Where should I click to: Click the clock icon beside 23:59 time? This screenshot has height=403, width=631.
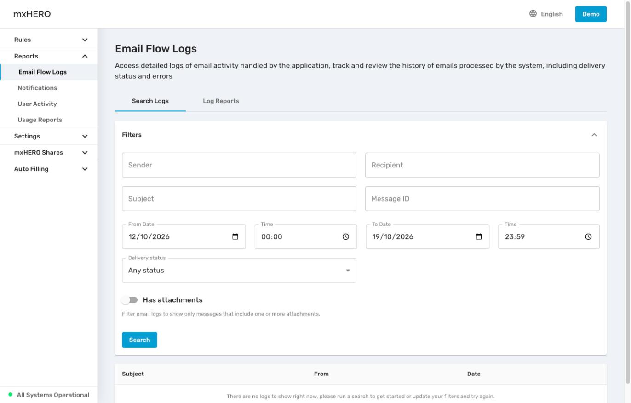click(x=588, y=237)
